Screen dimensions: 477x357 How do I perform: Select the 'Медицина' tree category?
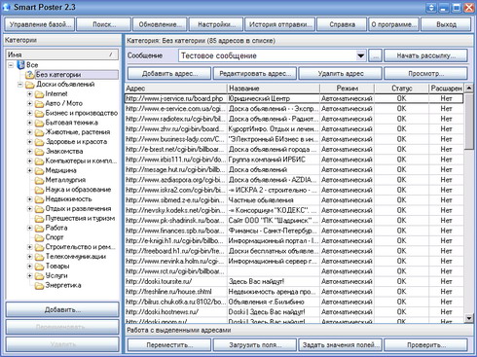60,170
